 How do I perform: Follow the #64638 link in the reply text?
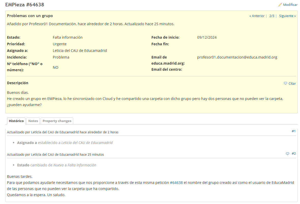point(176,183)
